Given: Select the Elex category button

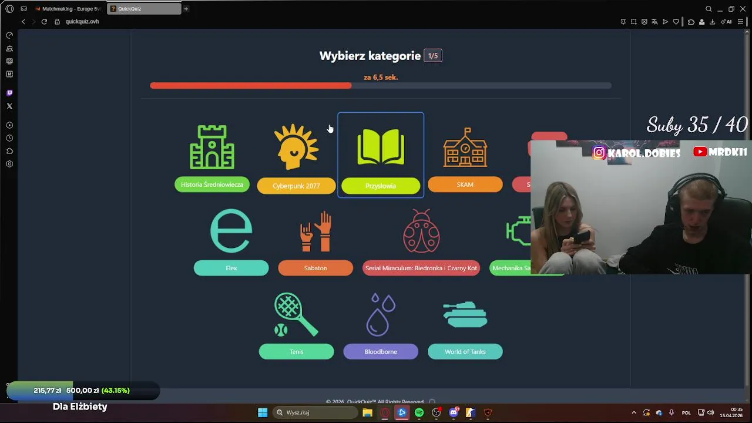Looking at the screenshot, I should click(231, 268).
